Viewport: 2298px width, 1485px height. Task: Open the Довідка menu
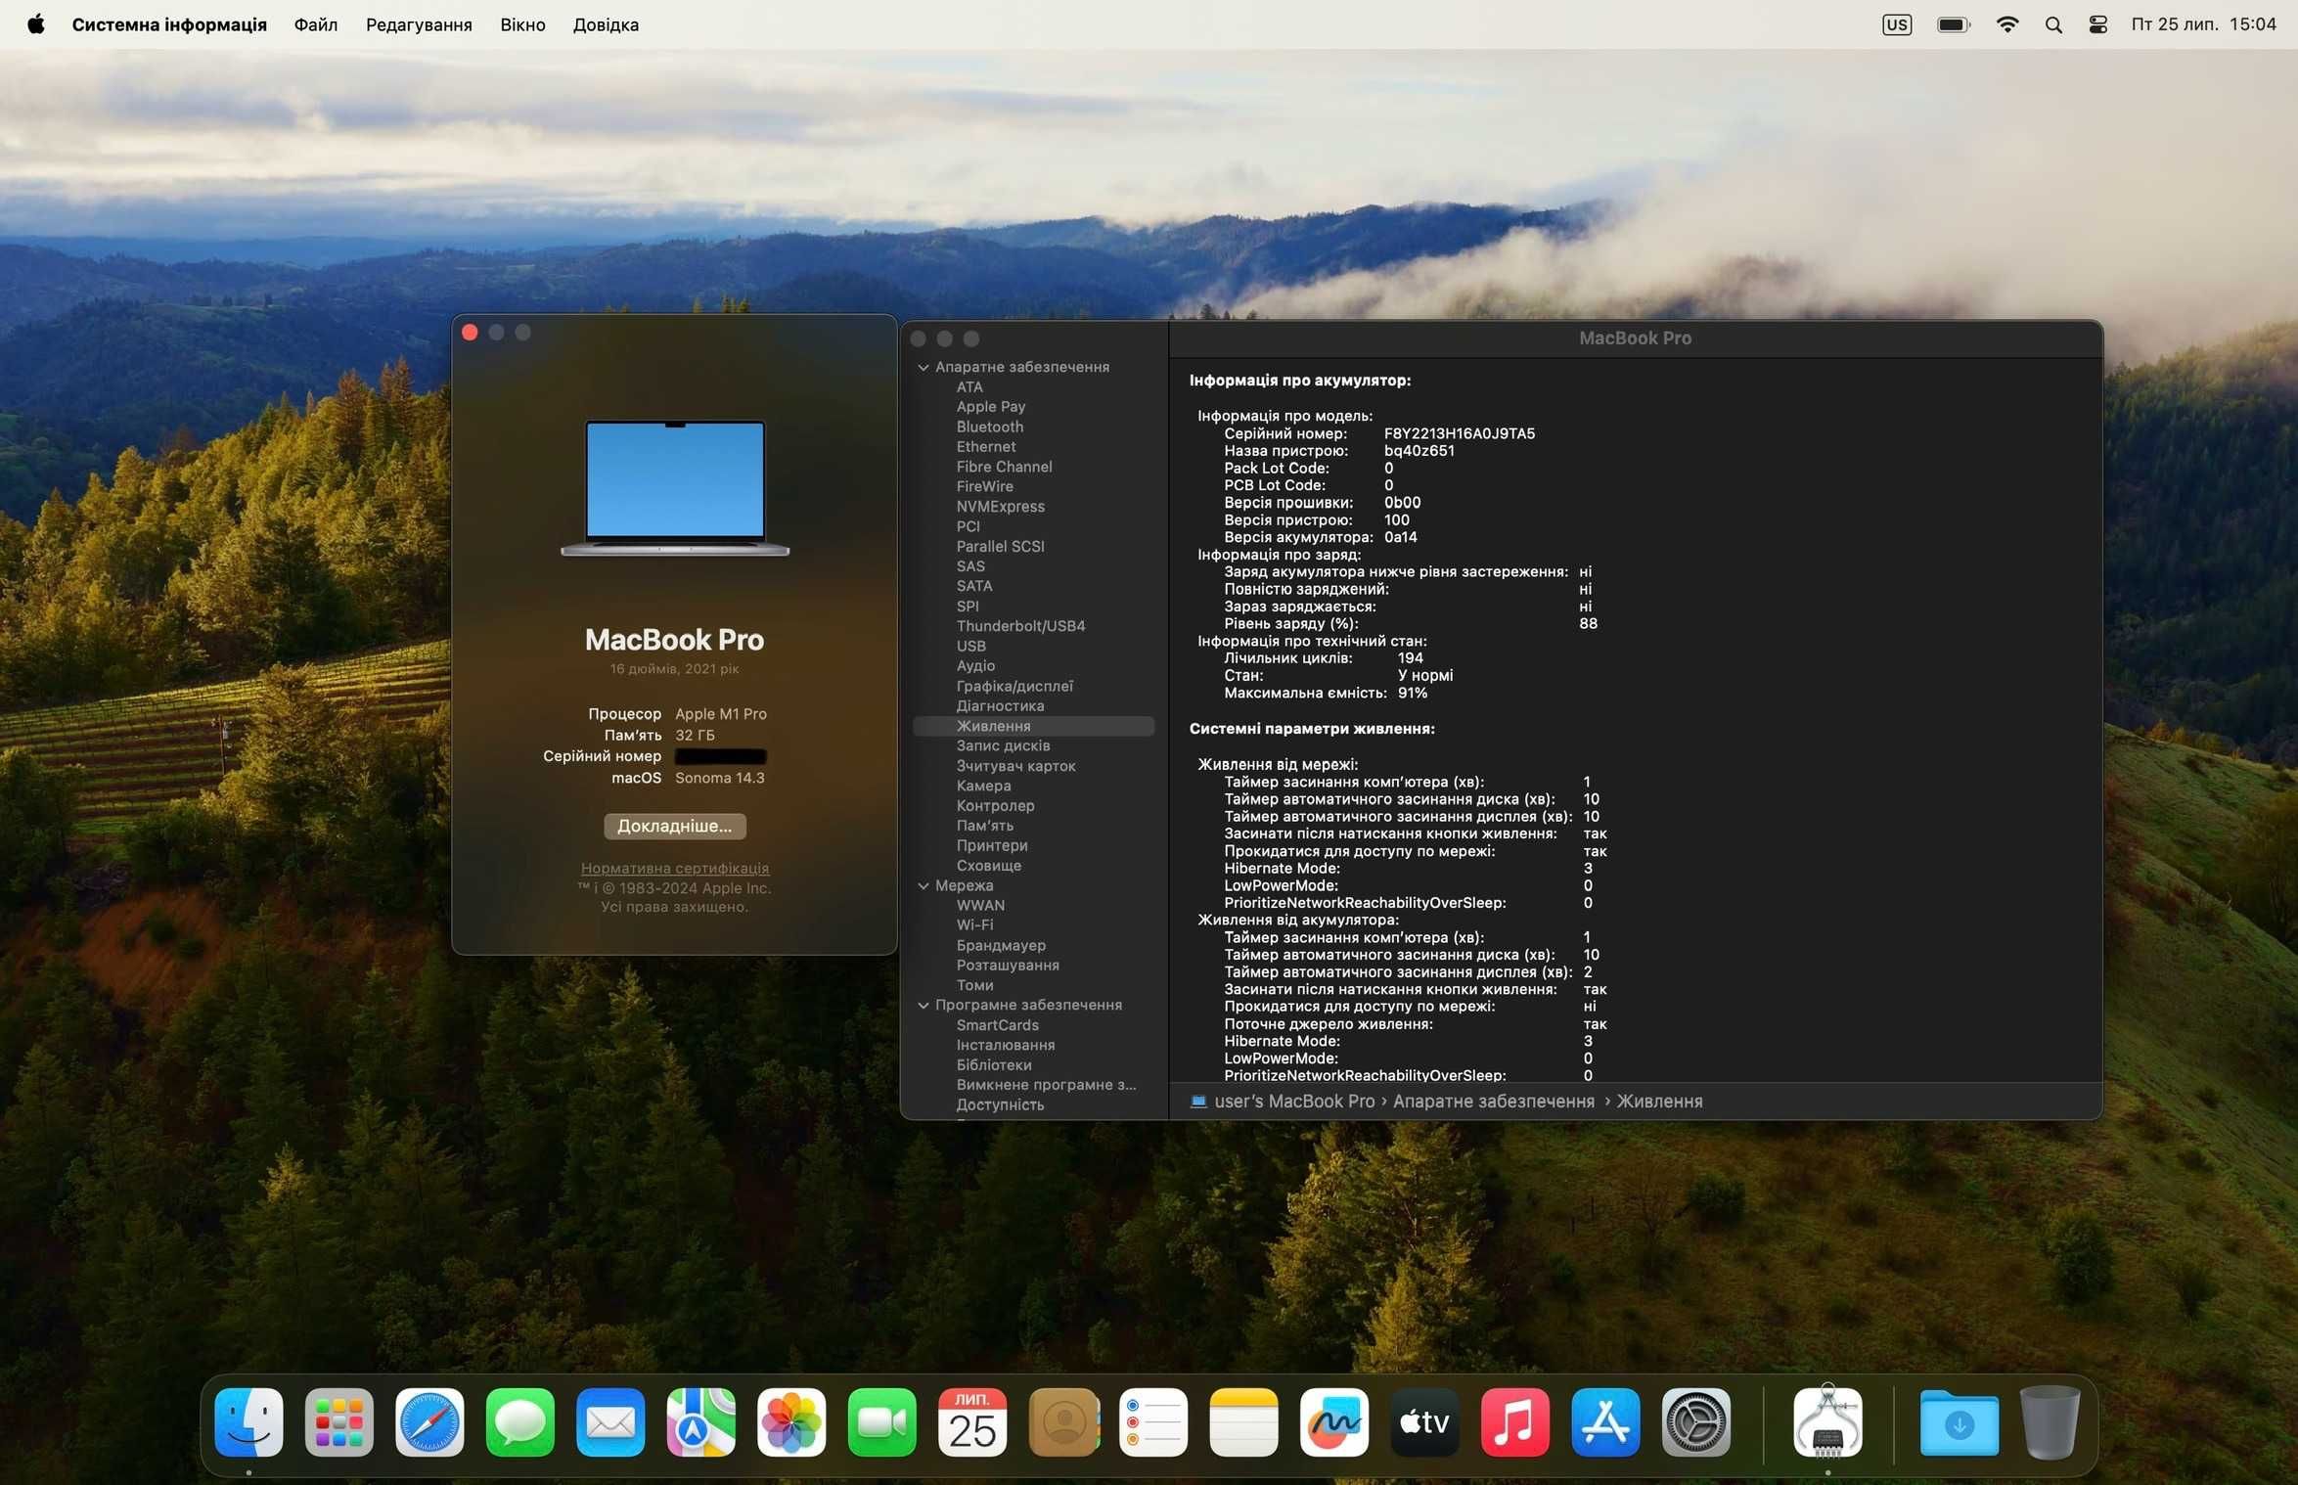(x=606, y=24)
